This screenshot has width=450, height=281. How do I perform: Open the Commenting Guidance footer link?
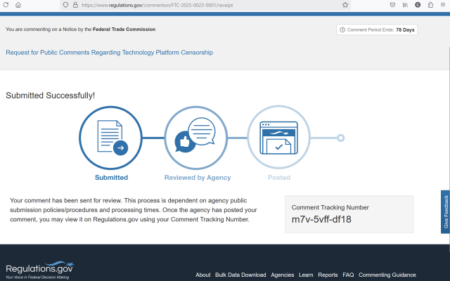click(387, 275)
